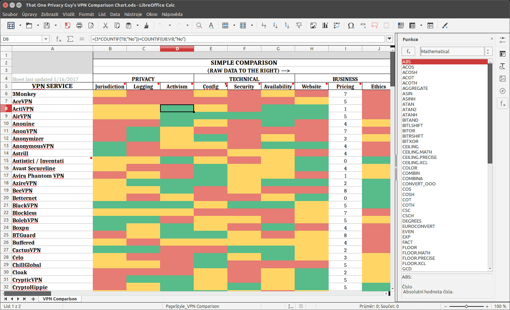This screenshot has width=510, height=310.
Task: Run the spelling check
Action: pos(211,25)
